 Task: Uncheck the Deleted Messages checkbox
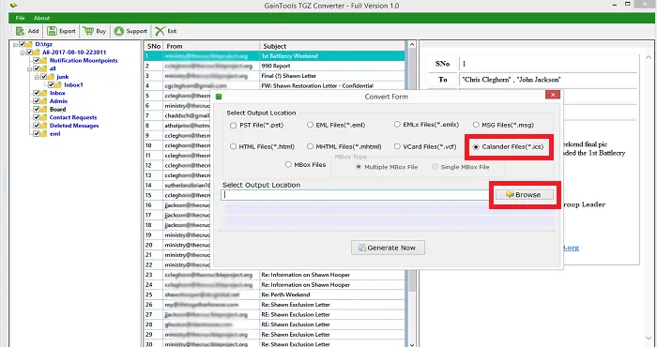(x=37, y=126)
